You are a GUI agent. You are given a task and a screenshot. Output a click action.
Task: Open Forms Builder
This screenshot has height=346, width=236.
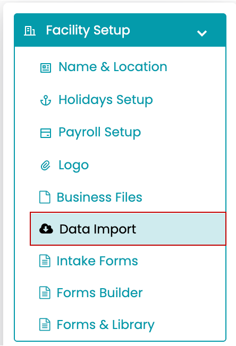click(99, 292)
